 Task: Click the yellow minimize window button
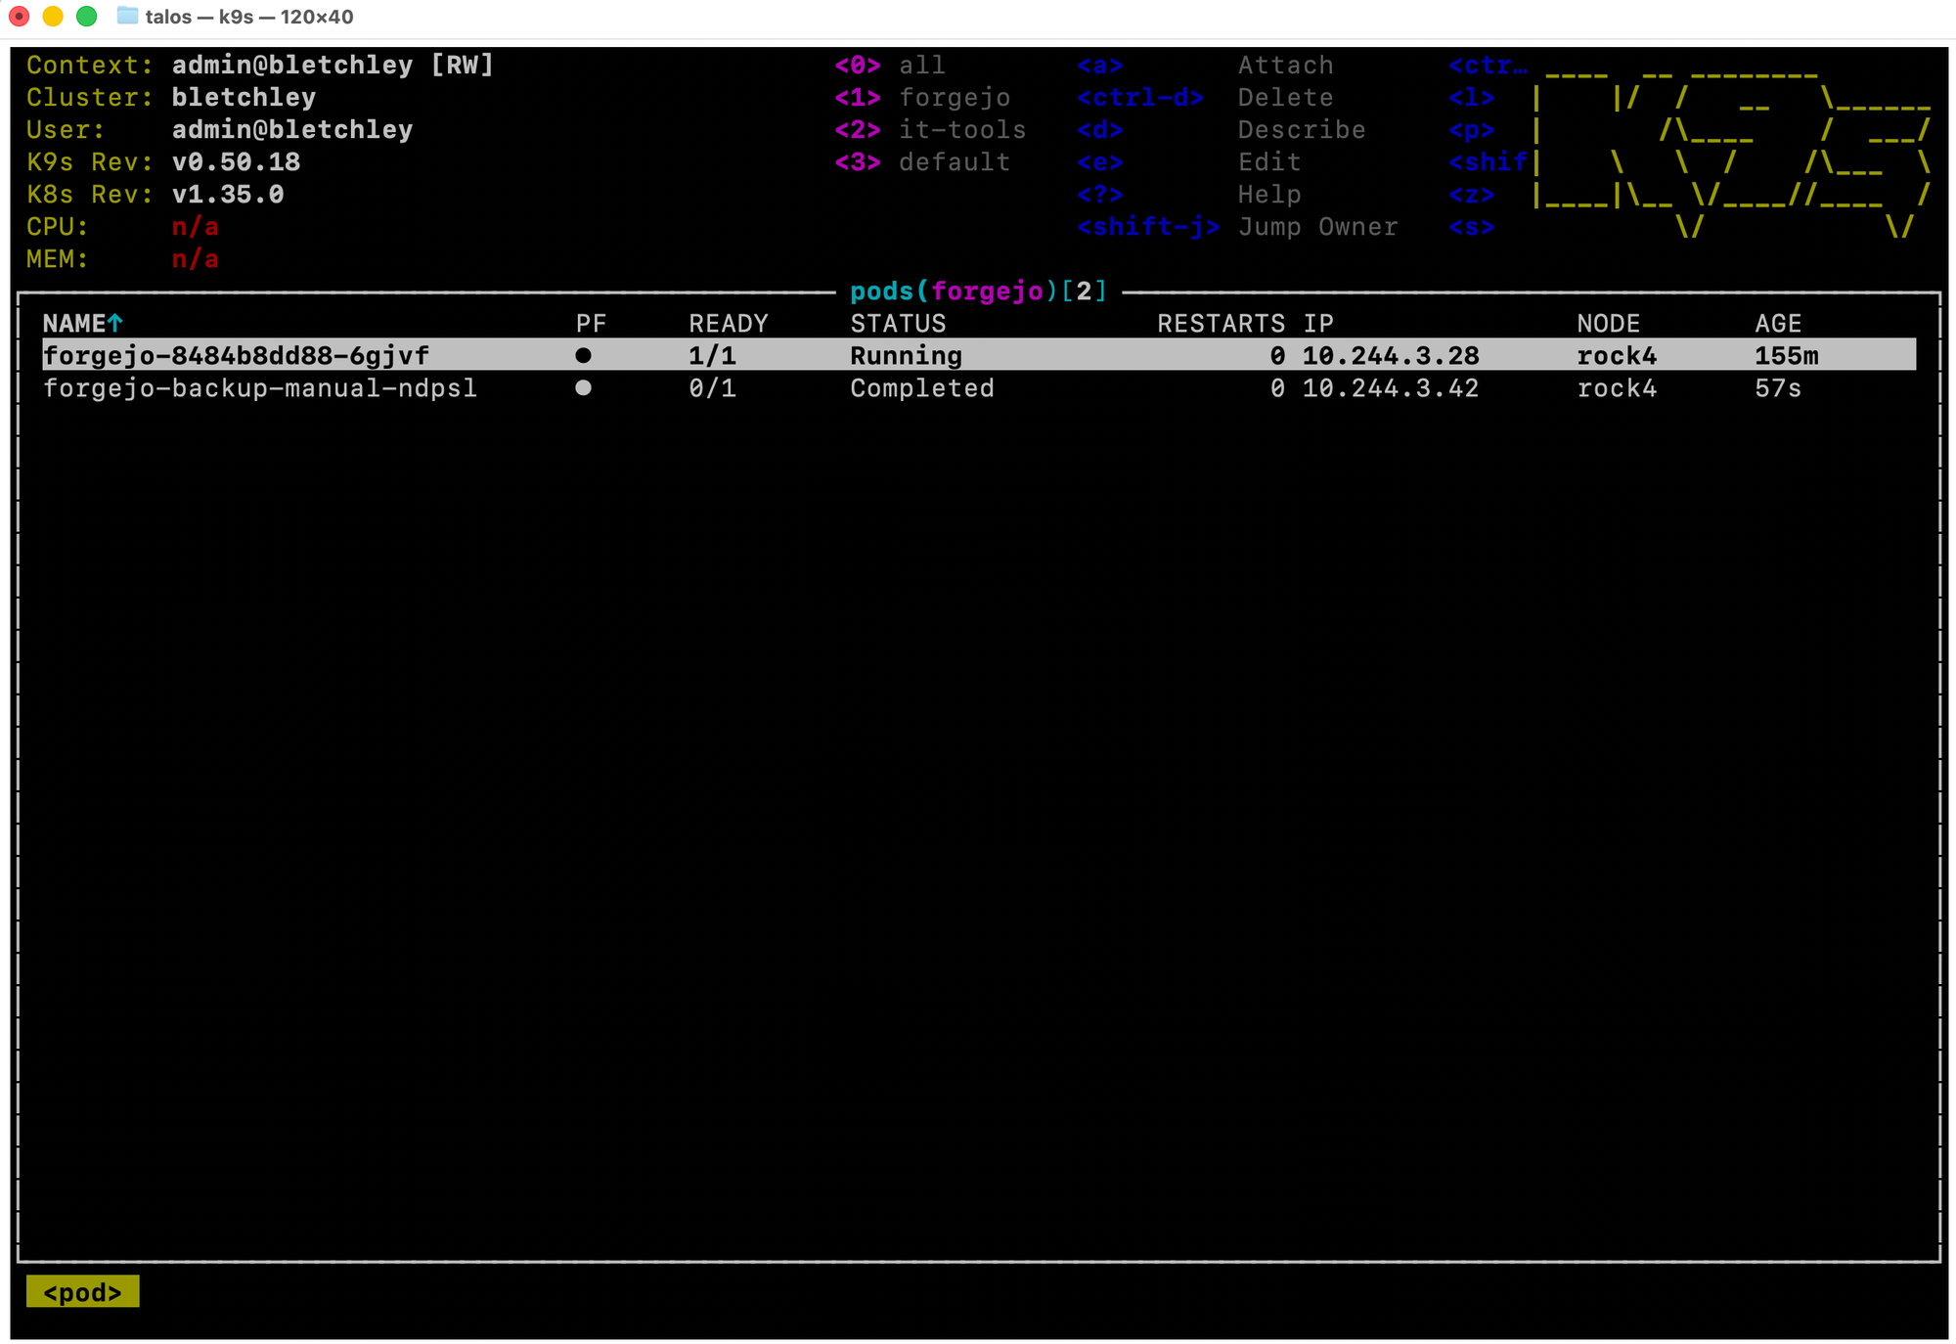pyautogui.click(x=53, y=17)
